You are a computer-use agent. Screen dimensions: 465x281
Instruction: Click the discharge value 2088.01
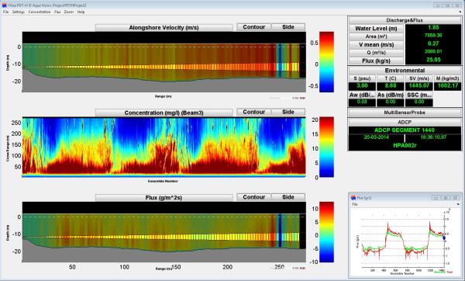click(x=433, y=51)
